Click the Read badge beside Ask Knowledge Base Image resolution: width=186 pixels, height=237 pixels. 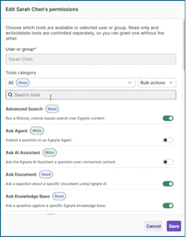click(59, 196)
